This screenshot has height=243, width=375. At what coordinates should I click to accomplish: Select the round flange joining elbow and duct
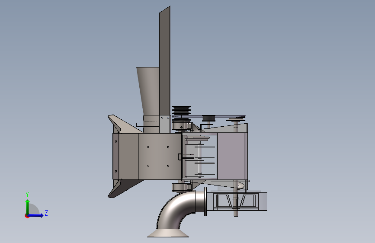205,201
